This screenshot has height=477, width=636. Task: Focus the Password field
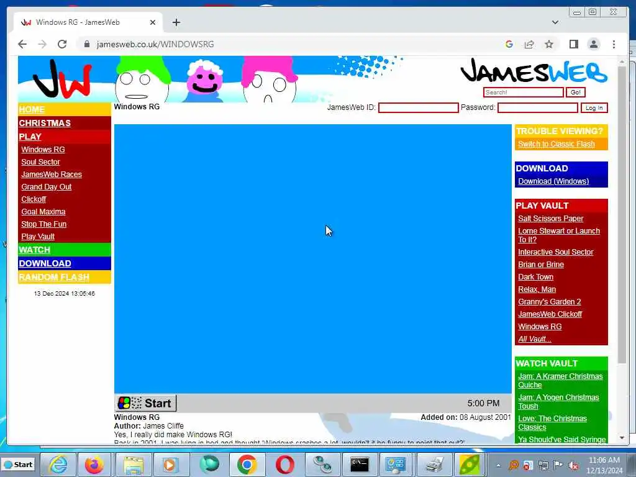pyautogui.click(x=537, y=107)
